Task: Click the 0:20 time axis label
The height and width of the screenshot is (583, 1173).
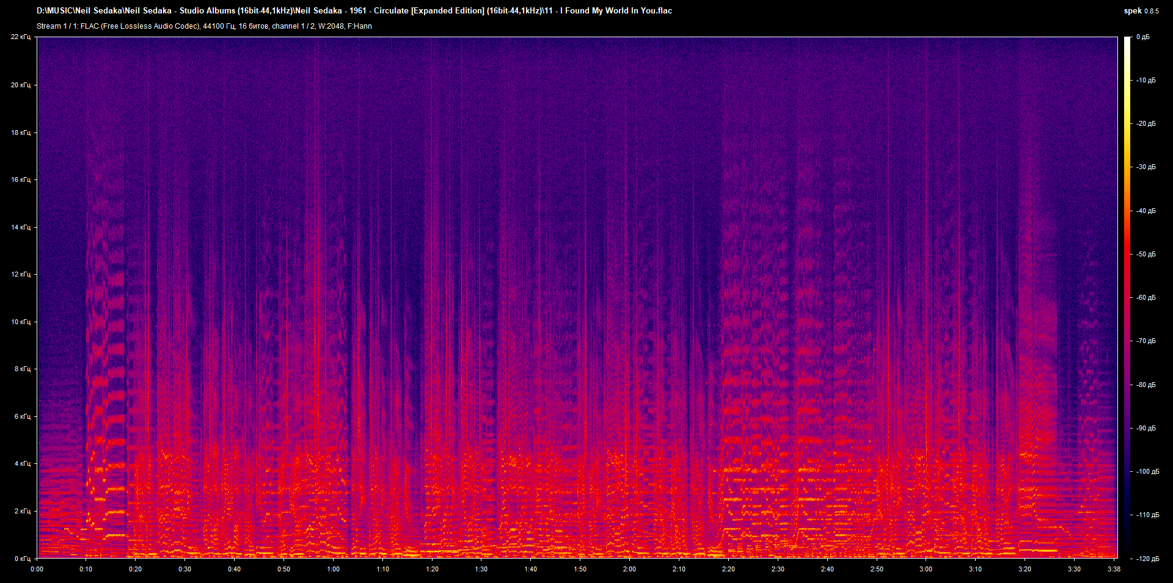Action: tap(135, 569)
